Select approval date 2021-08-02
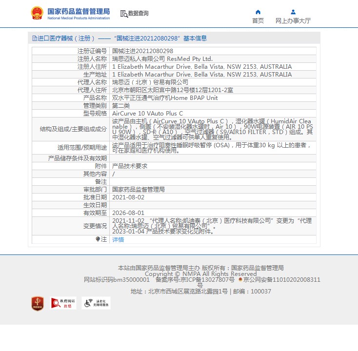 [x=128, y=197]
